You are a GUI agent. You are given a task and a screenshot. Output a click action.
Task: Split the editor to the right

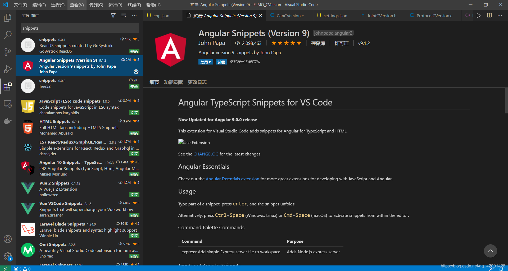coord(489,15)
